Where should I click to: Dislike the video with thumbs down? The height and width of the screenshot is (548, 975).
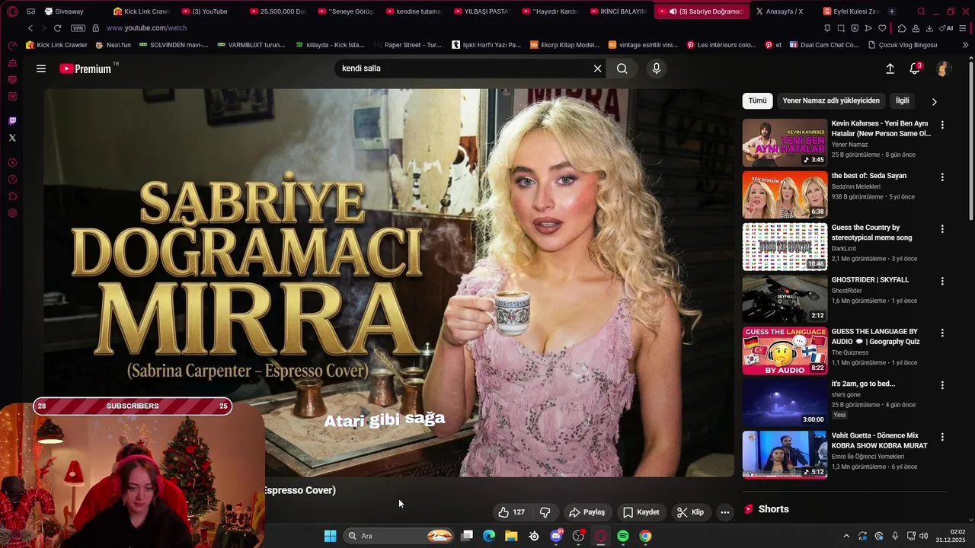pos(545,512)
